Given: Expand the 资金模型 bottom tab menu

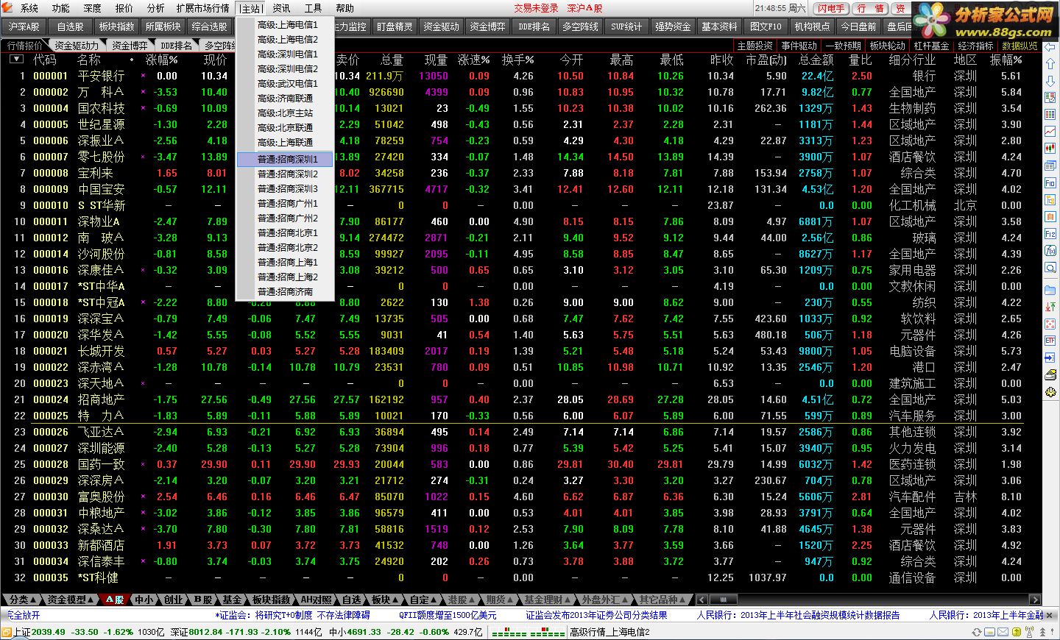Looking at the screenshot, I should [x=70, y=599].
